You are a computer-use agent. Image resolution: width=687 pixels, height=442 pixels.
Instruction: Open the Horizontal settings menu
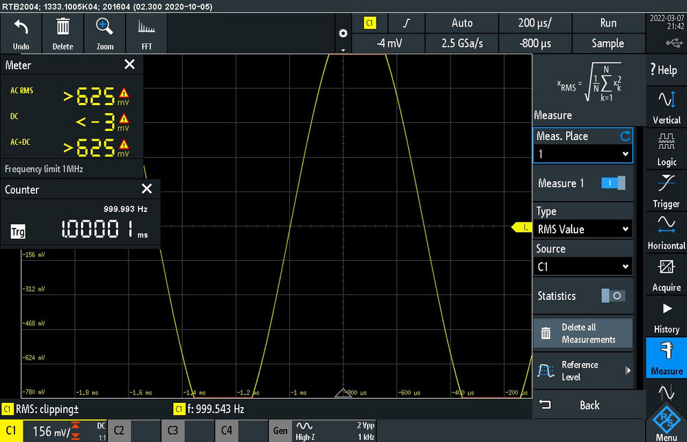pyautogui.click(x=666, y=233)
